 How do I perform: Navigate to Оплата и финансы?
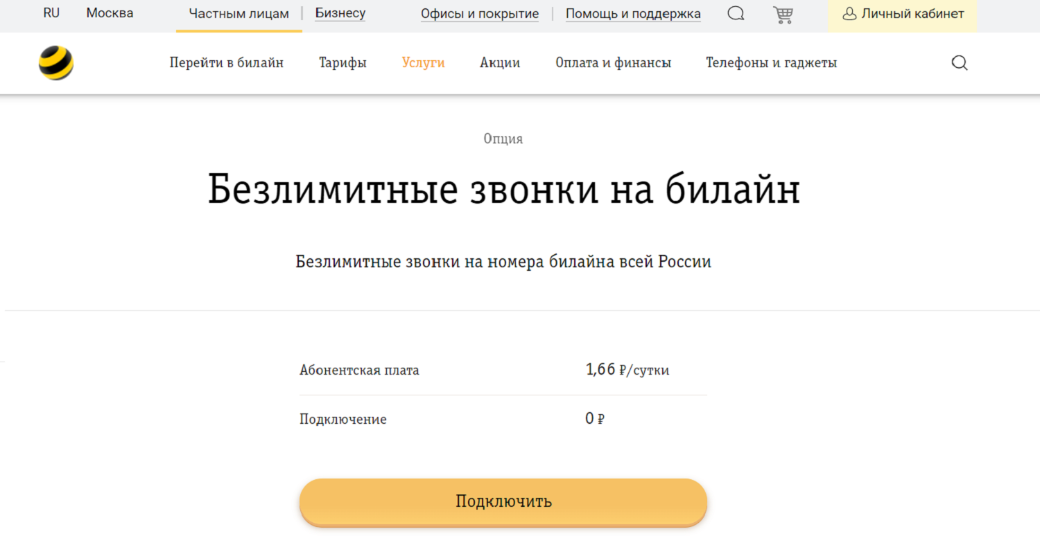click(x=613, y=62)
